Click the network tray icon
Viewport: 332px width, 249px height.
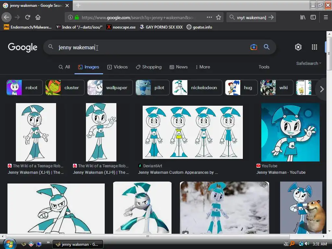pos(301,244)
